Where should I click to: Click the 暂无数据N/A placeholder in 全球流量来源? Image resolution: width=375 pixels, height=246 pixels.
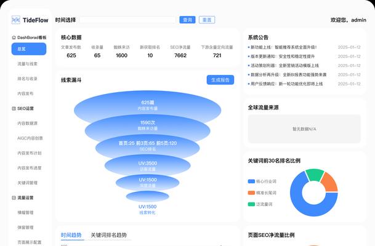pyautogui.click(x=304, y=129)
